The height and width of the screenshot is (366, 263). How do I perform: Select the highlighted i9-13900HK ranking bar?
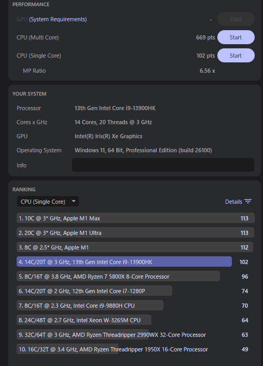(124, 262)
